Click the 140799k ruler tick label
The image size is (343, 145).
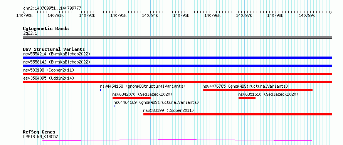click(x=307, y=15)
